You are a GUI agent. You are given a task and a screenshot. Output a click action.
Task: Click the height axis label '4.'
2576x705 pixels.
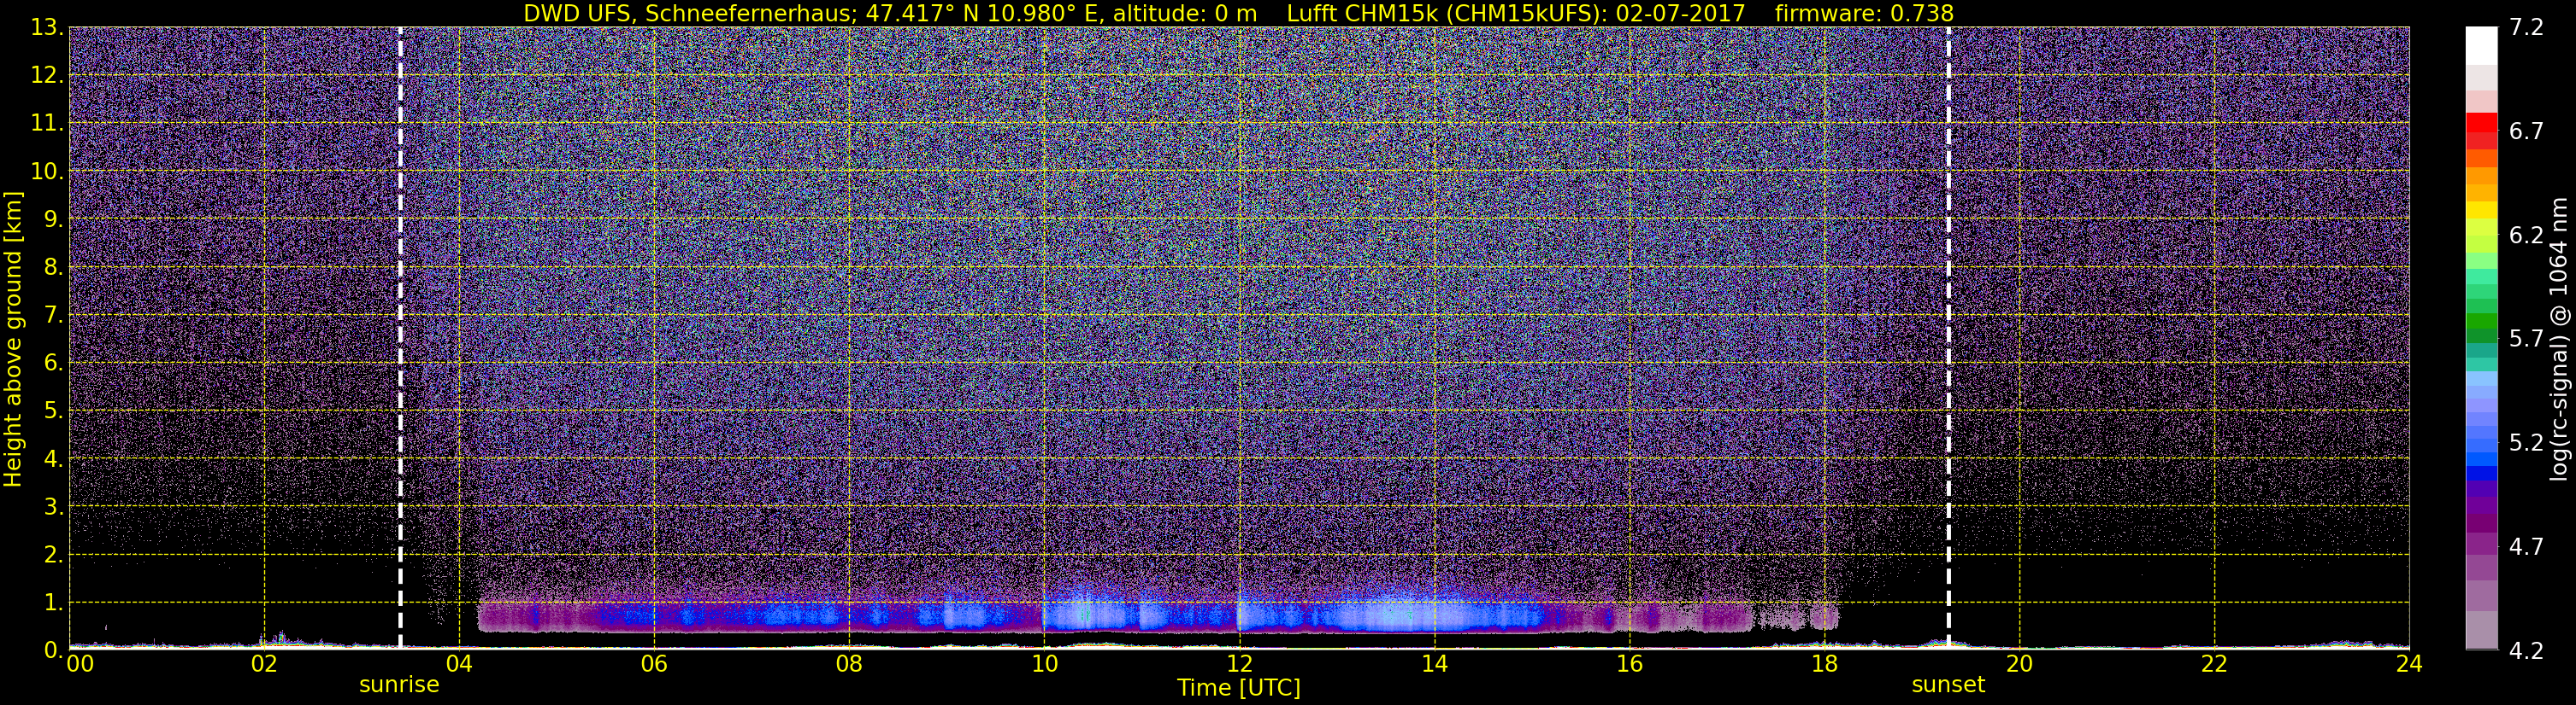click(x=53, y=458)
